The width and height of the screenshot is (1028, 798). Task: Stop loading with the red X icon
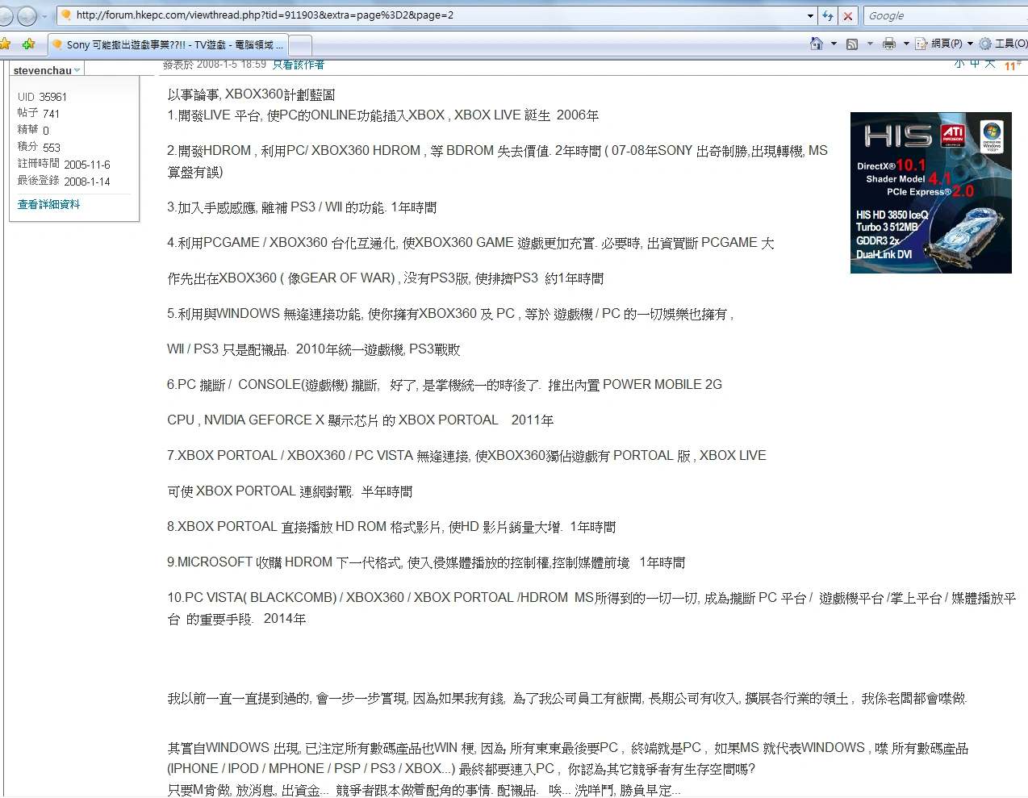[848, 15]
